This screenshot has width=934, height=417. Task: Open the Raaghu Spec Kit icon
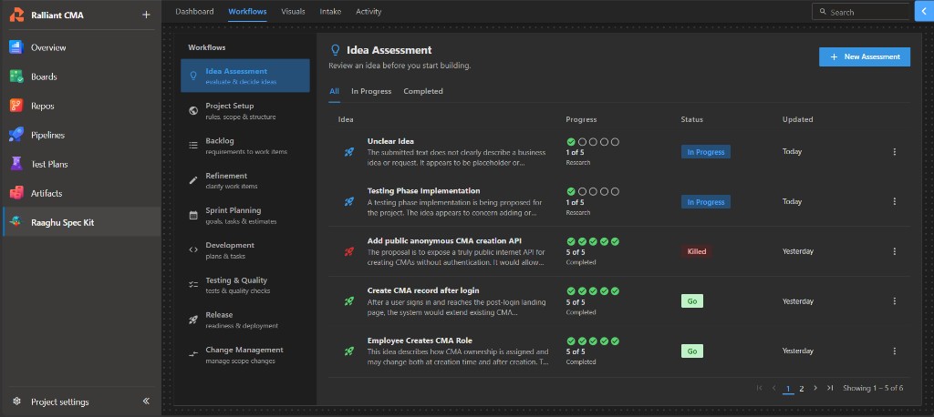point(16,222)
